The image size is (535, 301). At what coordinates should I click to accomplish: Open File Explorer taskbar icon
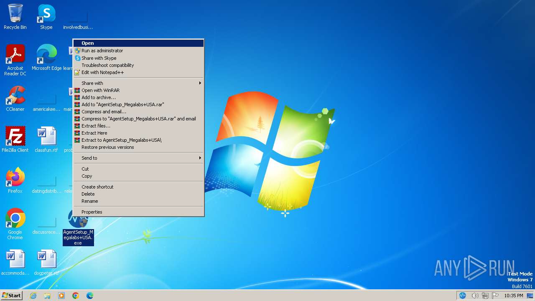tap(47, 296)
